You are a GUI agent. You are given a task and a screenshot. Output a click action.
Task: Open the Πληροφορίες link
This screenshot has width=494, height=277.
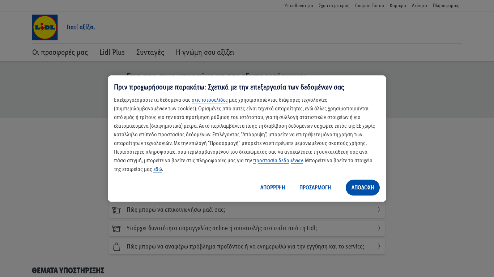(x=446, y=6)
